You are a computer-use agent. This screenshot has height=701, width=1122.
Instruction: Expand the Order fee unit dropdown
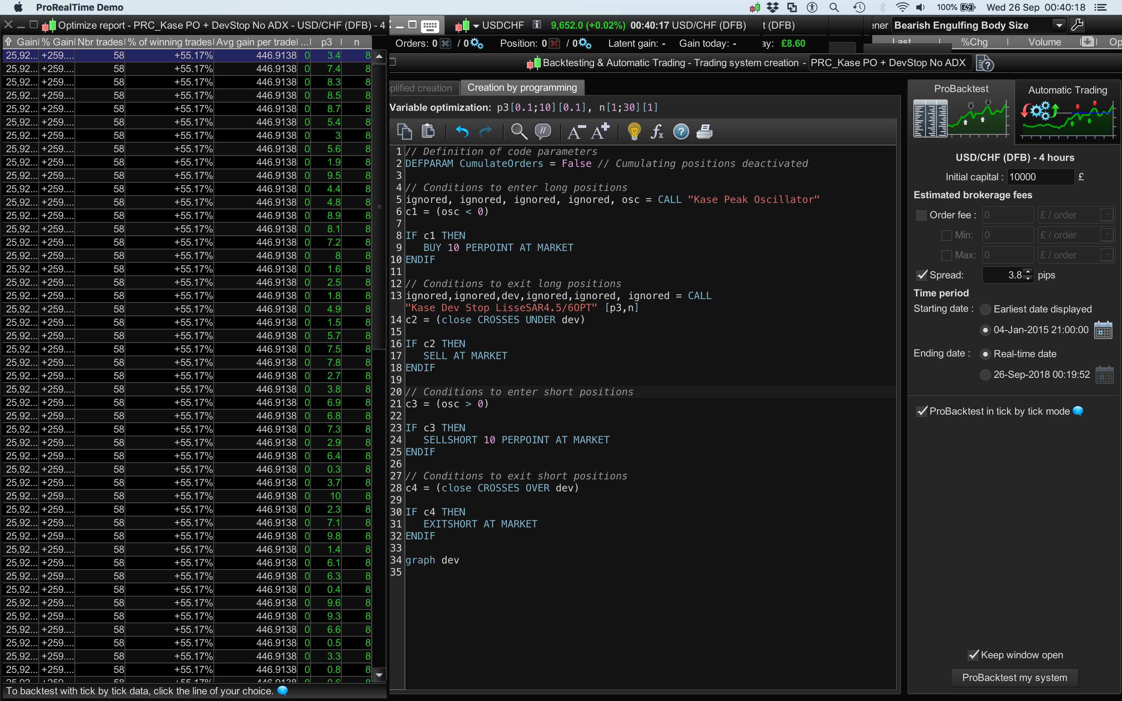1107,215
